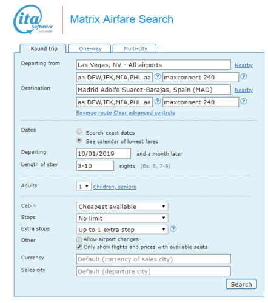The width and height of the screenshot is (268, 303).
Task: Click the Departing date field 10/01/2019
Action: tap(104, 153)
